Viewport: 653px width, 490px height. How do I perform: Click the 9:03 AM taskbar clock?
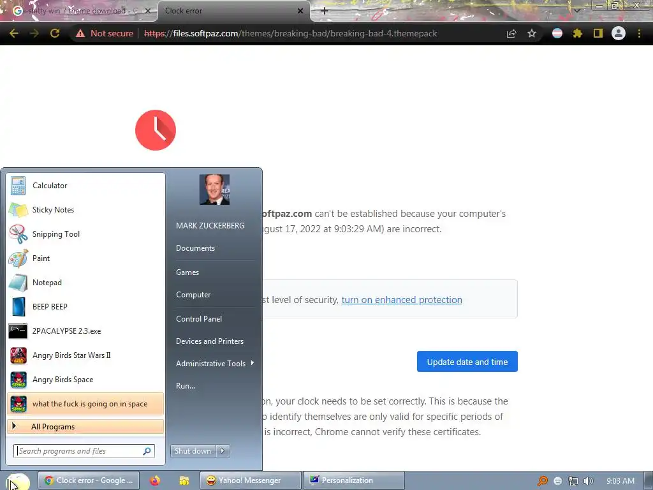click(x=620, y=481)
